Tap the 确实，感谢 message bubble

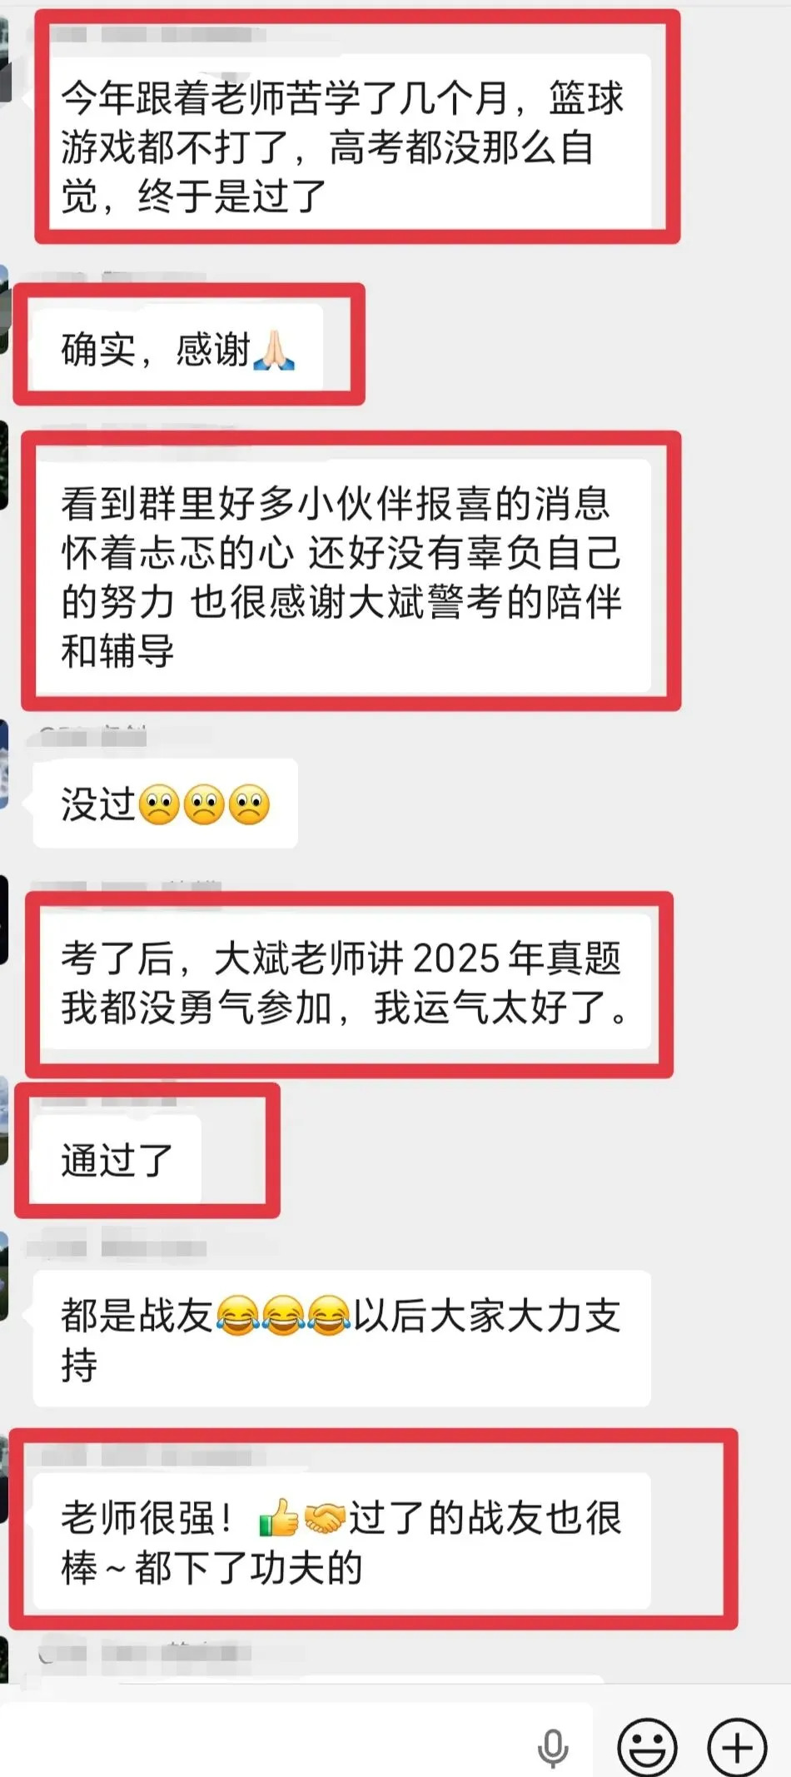178,347
